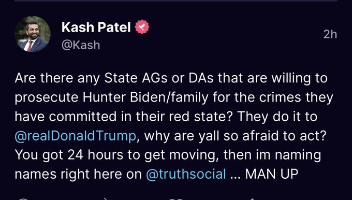The image size is (352, 200).
Task: Open the @Kash handle profile
Action: point(81,45)
